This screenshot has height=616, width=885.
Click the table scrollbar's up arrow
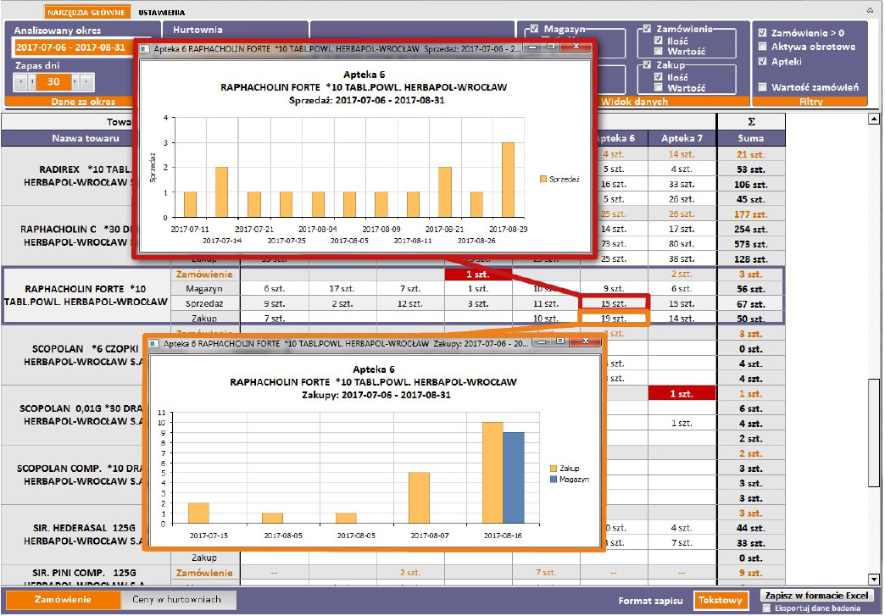point(874,119)
